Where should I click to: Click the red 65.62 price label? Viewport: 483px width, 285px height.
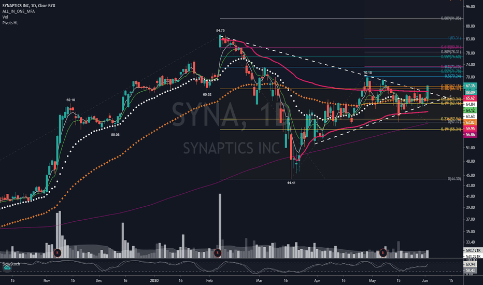[470, 98]
